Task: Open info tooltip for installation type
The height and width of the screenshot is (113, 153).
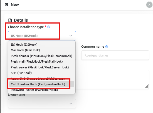Action: pyautogui.click(x=49, y=27)
